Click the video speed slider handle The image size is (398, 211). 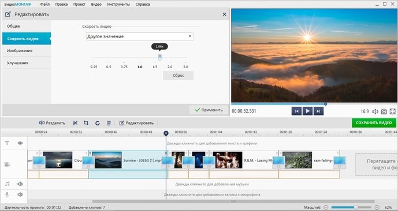(x=159, y=57)
